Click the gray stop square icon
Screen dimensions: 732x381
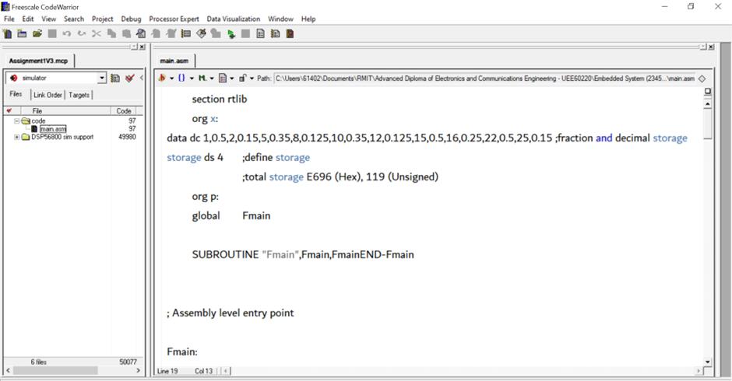point(245,33)
